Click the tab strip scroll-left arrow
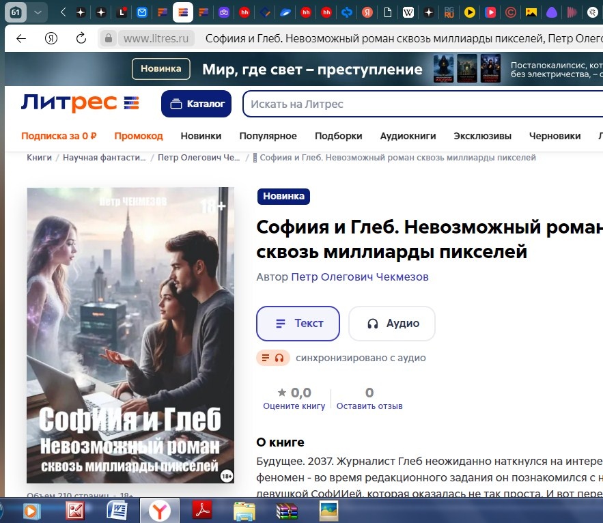This screenshot has width=603, height=523. 64,12
